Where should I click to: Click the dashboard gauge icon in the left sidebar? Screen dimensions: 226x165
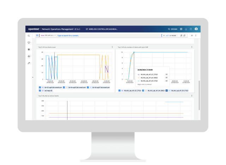(29, 56)
